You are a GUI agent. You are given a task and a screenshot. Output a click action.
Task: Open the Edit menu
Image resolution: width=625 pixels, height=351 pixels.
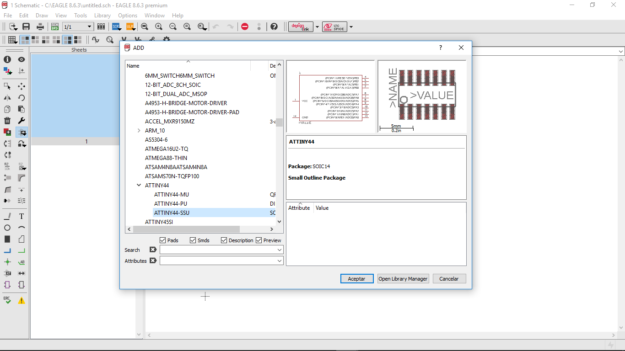click(24, 16)
